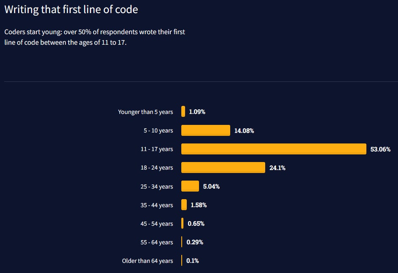The width and height of the screenshot is (398, 273).
Task: Click the 25 - 34 years bar
Action: coord(190,186)
